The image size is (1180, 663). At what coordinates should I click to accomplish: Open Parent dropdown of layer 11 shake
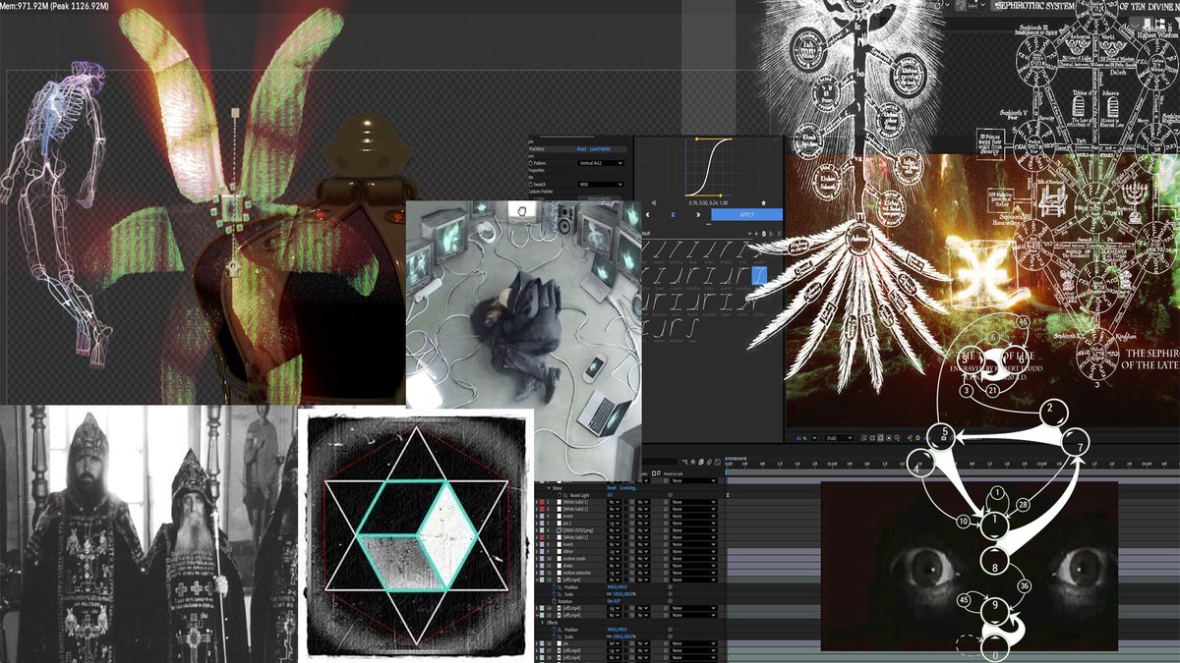point(694,566)
